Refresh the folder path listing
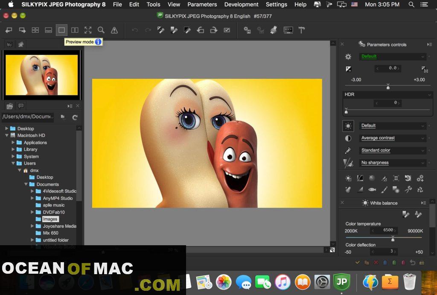 [75, 117]
